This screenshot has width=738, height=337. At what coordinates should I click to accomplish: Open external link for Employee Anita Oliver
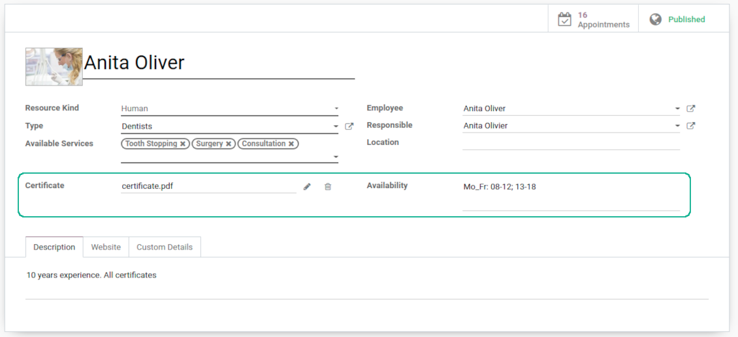pos(691,109)
